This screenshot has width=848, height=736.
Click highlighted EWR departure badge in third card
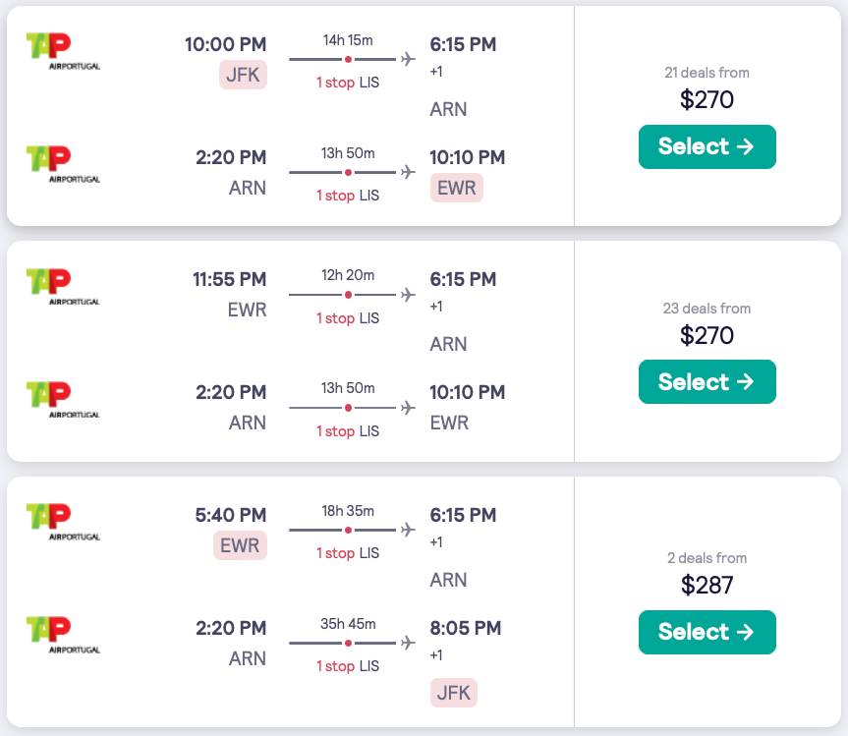click(x=240, y=545)
